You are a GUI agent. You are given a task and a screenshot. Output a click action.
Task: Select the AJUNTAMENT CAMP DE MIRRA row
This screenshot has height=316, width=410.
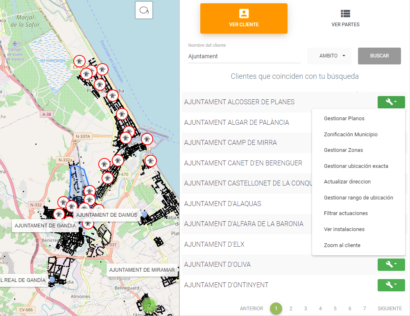coord(247,142)
